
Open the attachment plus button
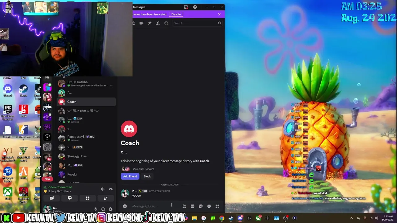click(x=125, y=206)
